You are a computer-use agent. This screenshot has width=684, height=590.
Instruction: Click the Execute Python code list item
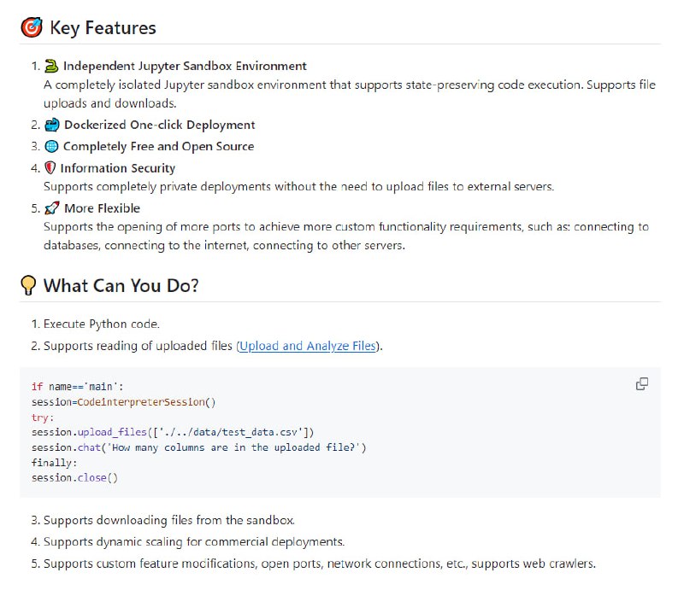tap(101, 324)
